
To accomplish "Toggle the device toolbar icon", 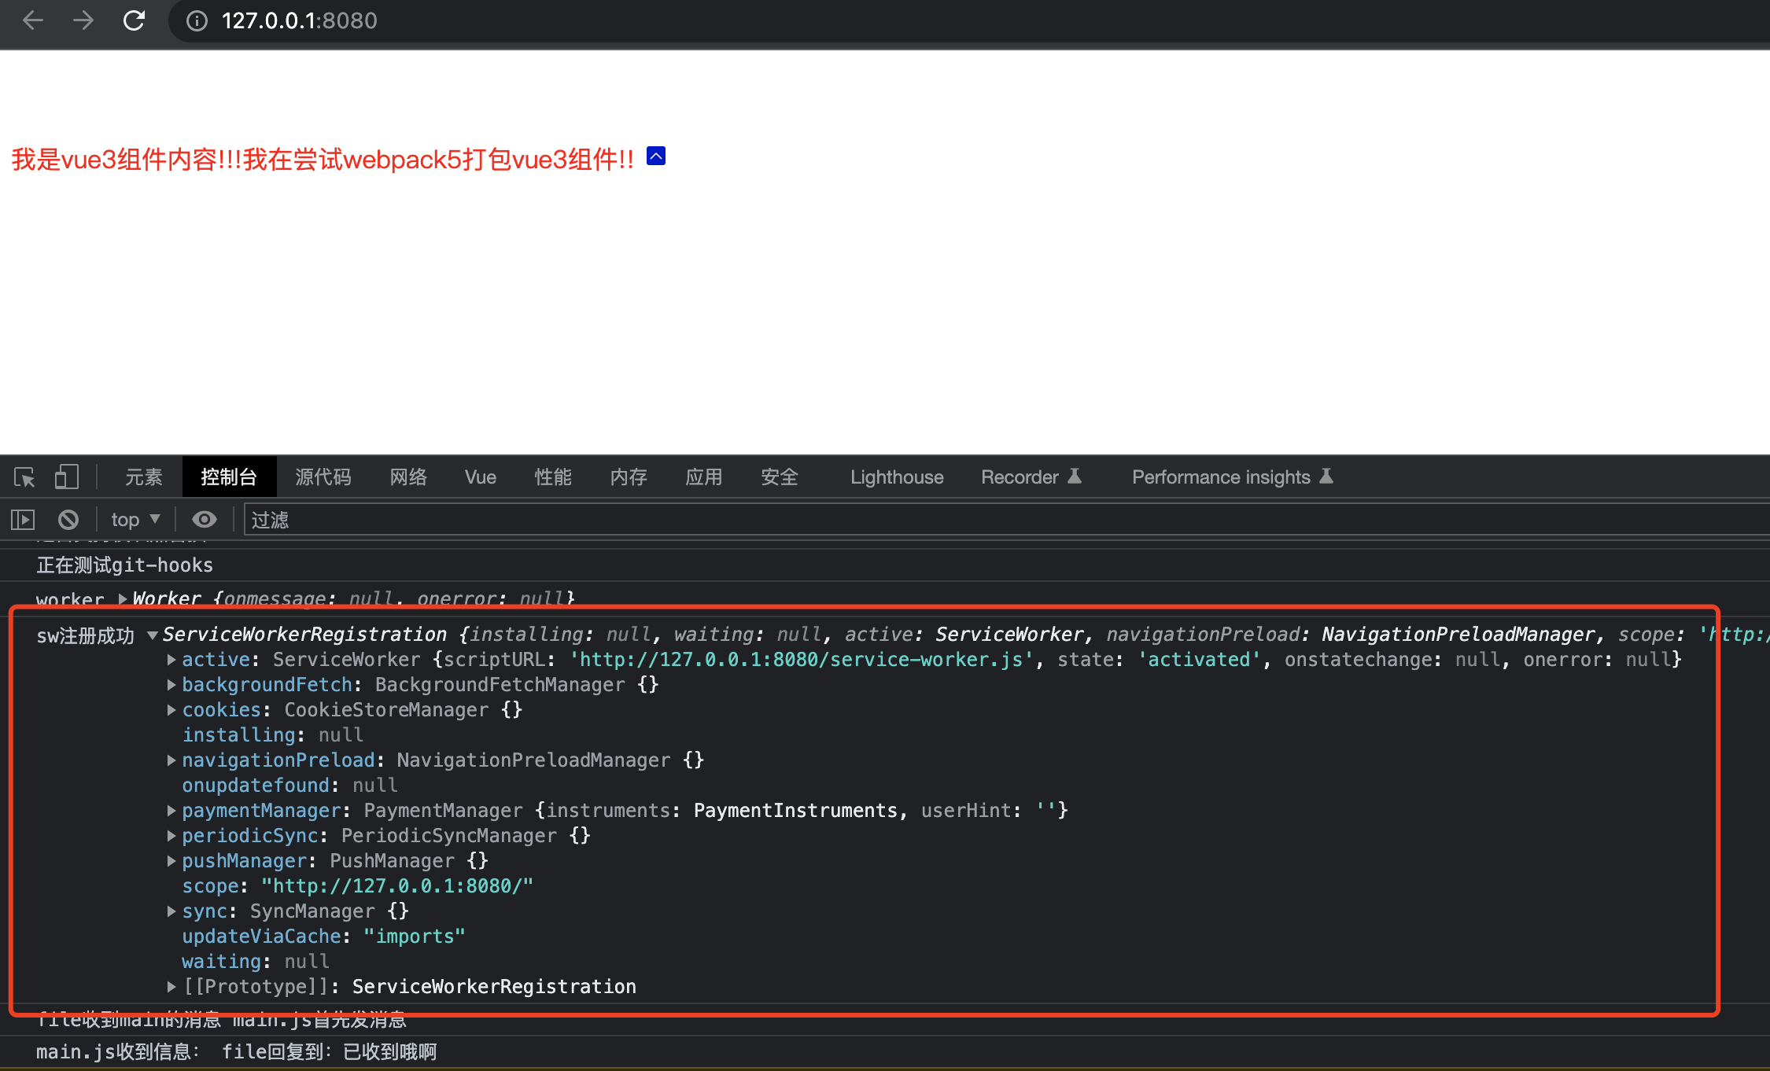I will pos(67,477).
